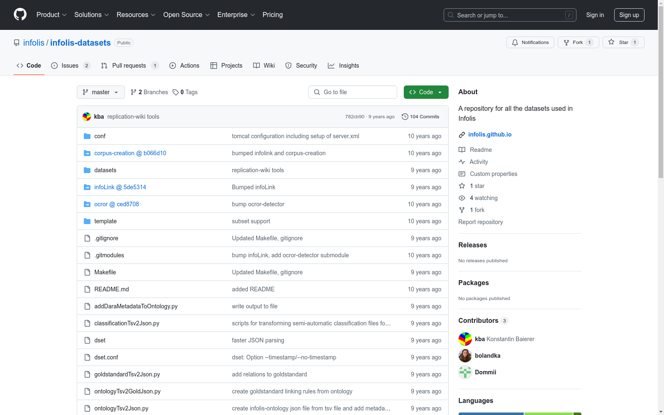Expand the Product menu
This screenshot has width=664, height=415.
click(51, 15)
